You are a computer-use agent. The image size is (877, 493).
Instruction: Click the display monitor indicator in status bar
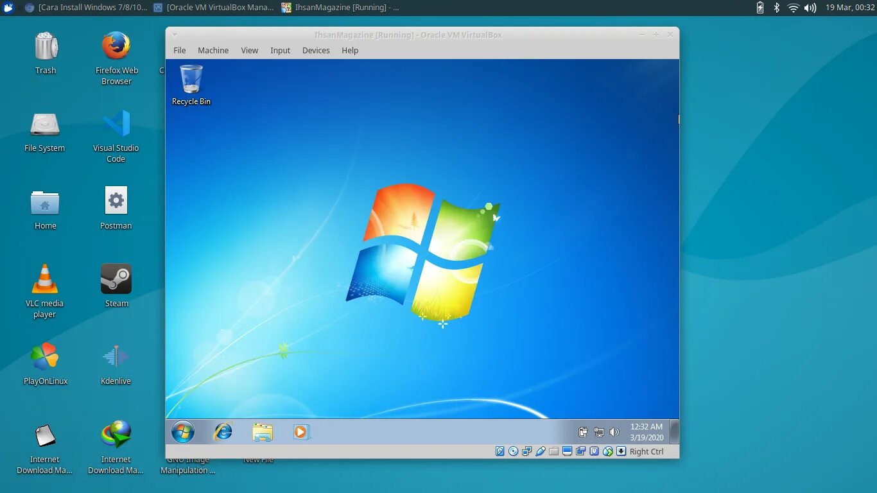click(x=568, y=451)
